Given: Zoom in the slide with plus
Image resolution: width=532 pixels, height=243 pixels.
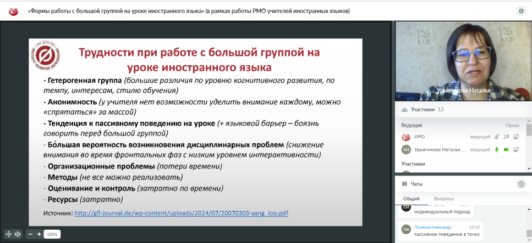Looking at the screenshot, I should (39, 234).
